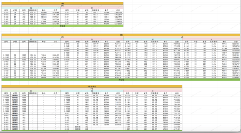Image resolution: width=241 pixels, height=133 pixels.
Task: Select room cell "3-1702"
Action: click(67, 95)
